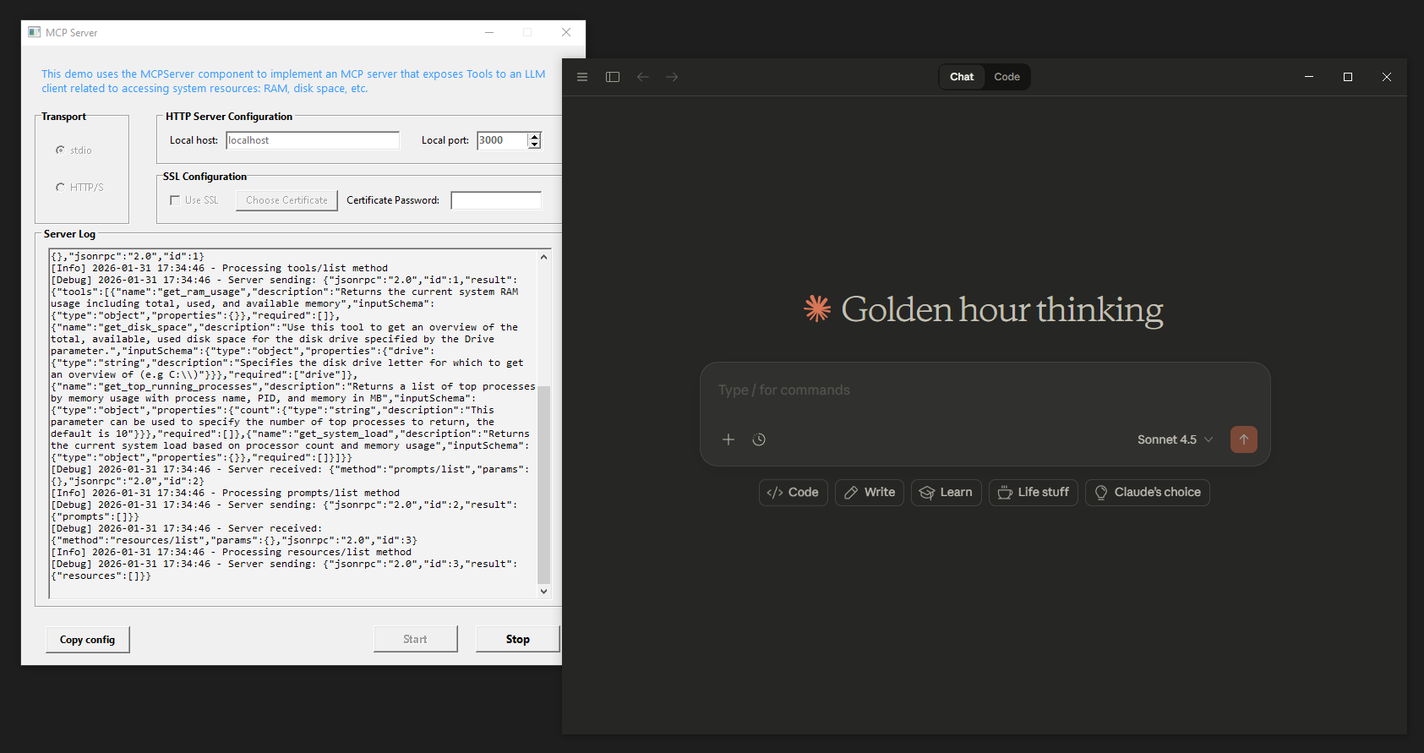Stop the MCP server
Screen dimensions: 1424x753
coord(517,640)
